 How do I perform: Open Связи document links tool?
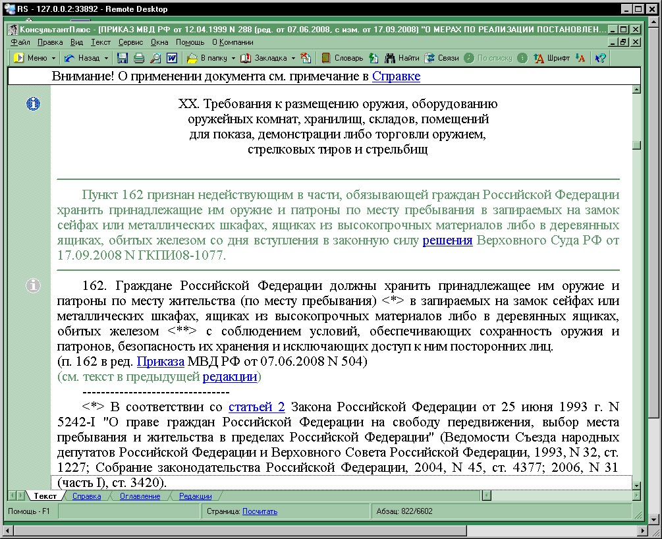pyautogui.click(x=441, y=58)
